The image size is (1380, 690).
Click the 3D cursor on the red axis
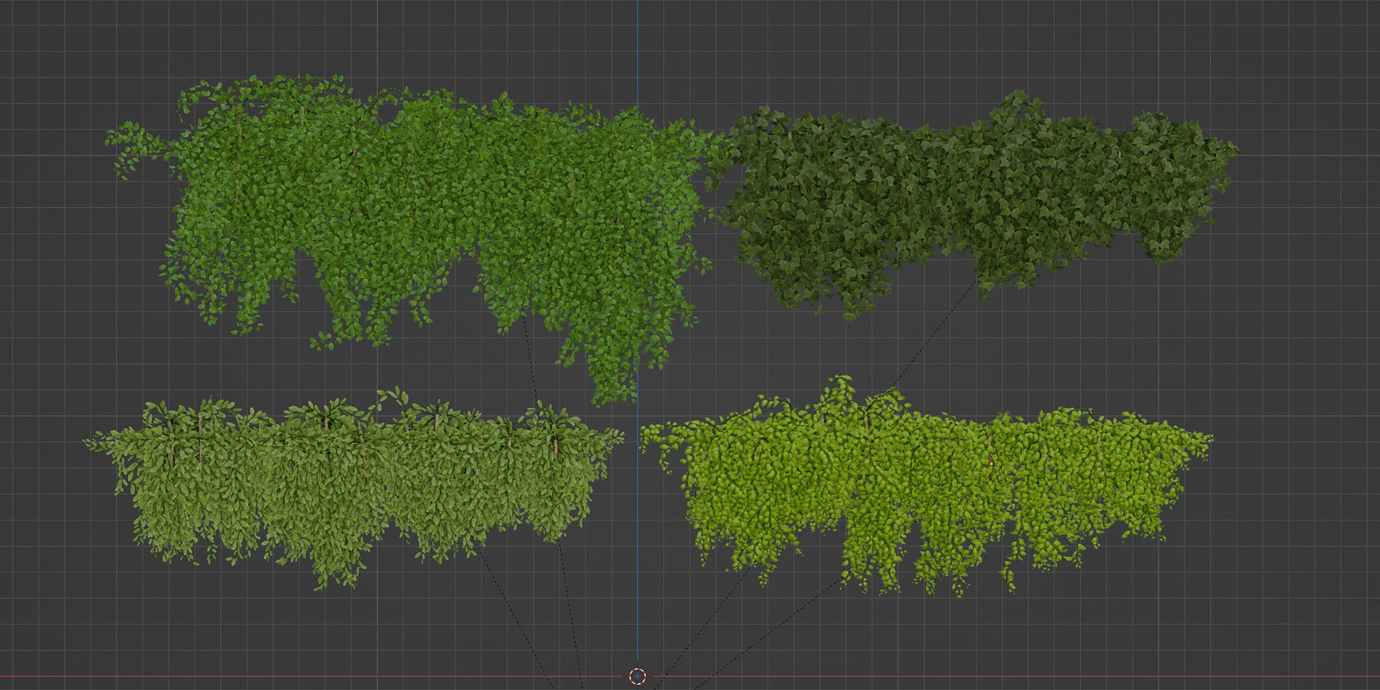[x=637, y=677]
